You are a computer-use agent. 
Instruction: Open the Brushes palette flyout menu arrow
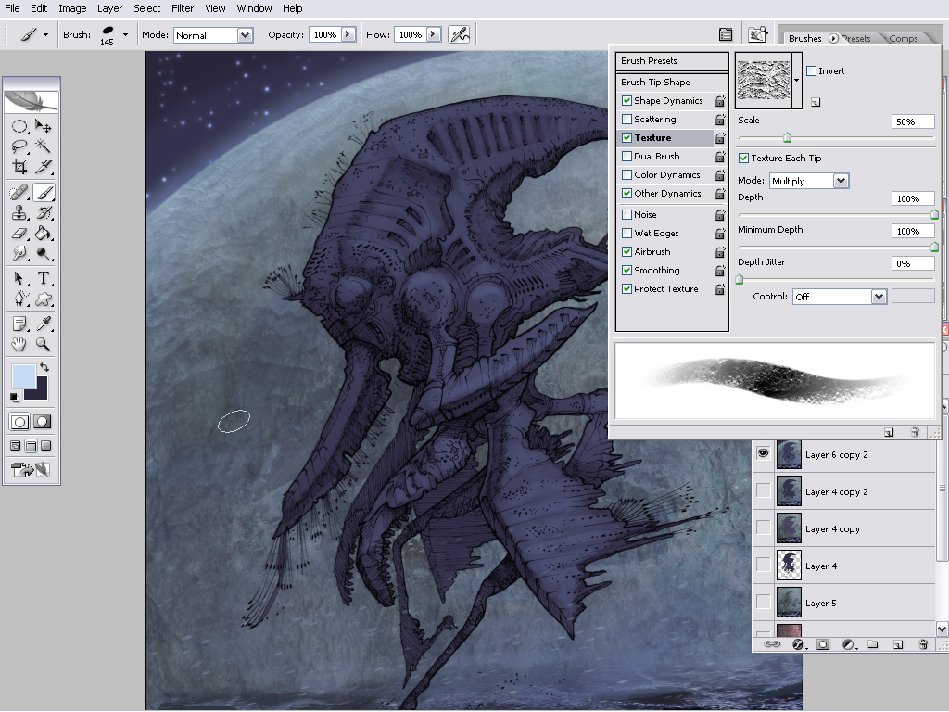[x=833, y=38]
